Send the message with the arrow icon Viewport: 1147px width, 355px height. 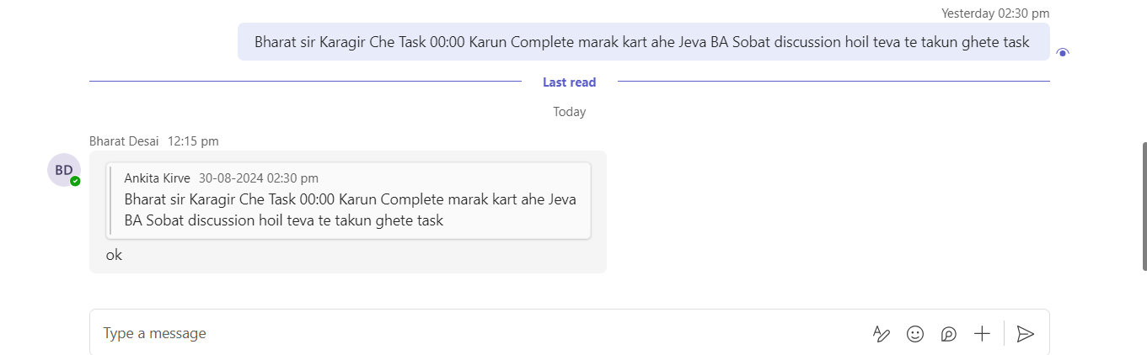click(x=1025, y=334)
